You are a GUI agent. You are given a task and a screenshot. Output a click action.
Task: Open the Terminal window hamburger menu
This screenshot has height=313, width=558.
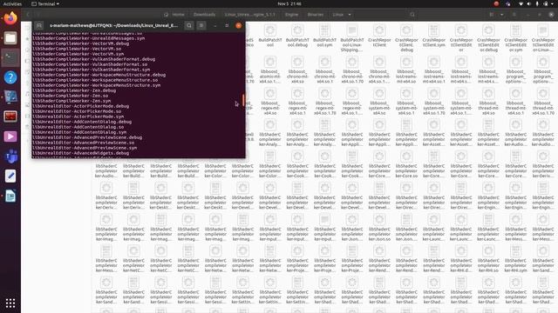tap(201, 25)
